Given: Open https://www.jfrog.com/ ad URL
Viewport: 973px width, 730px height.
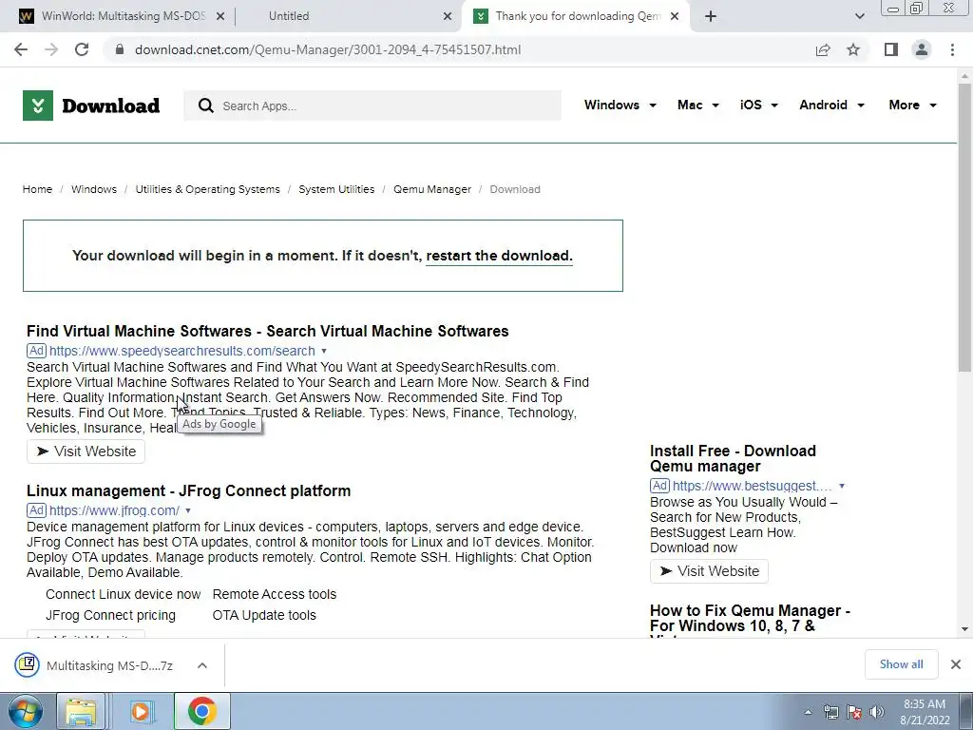Looking at the screenshot, I should [114, 510].
